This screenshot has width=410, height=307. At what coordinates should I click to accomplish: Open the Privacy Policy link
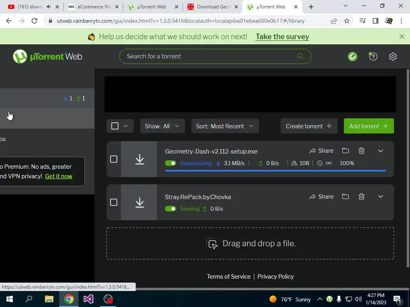(275, 277)
